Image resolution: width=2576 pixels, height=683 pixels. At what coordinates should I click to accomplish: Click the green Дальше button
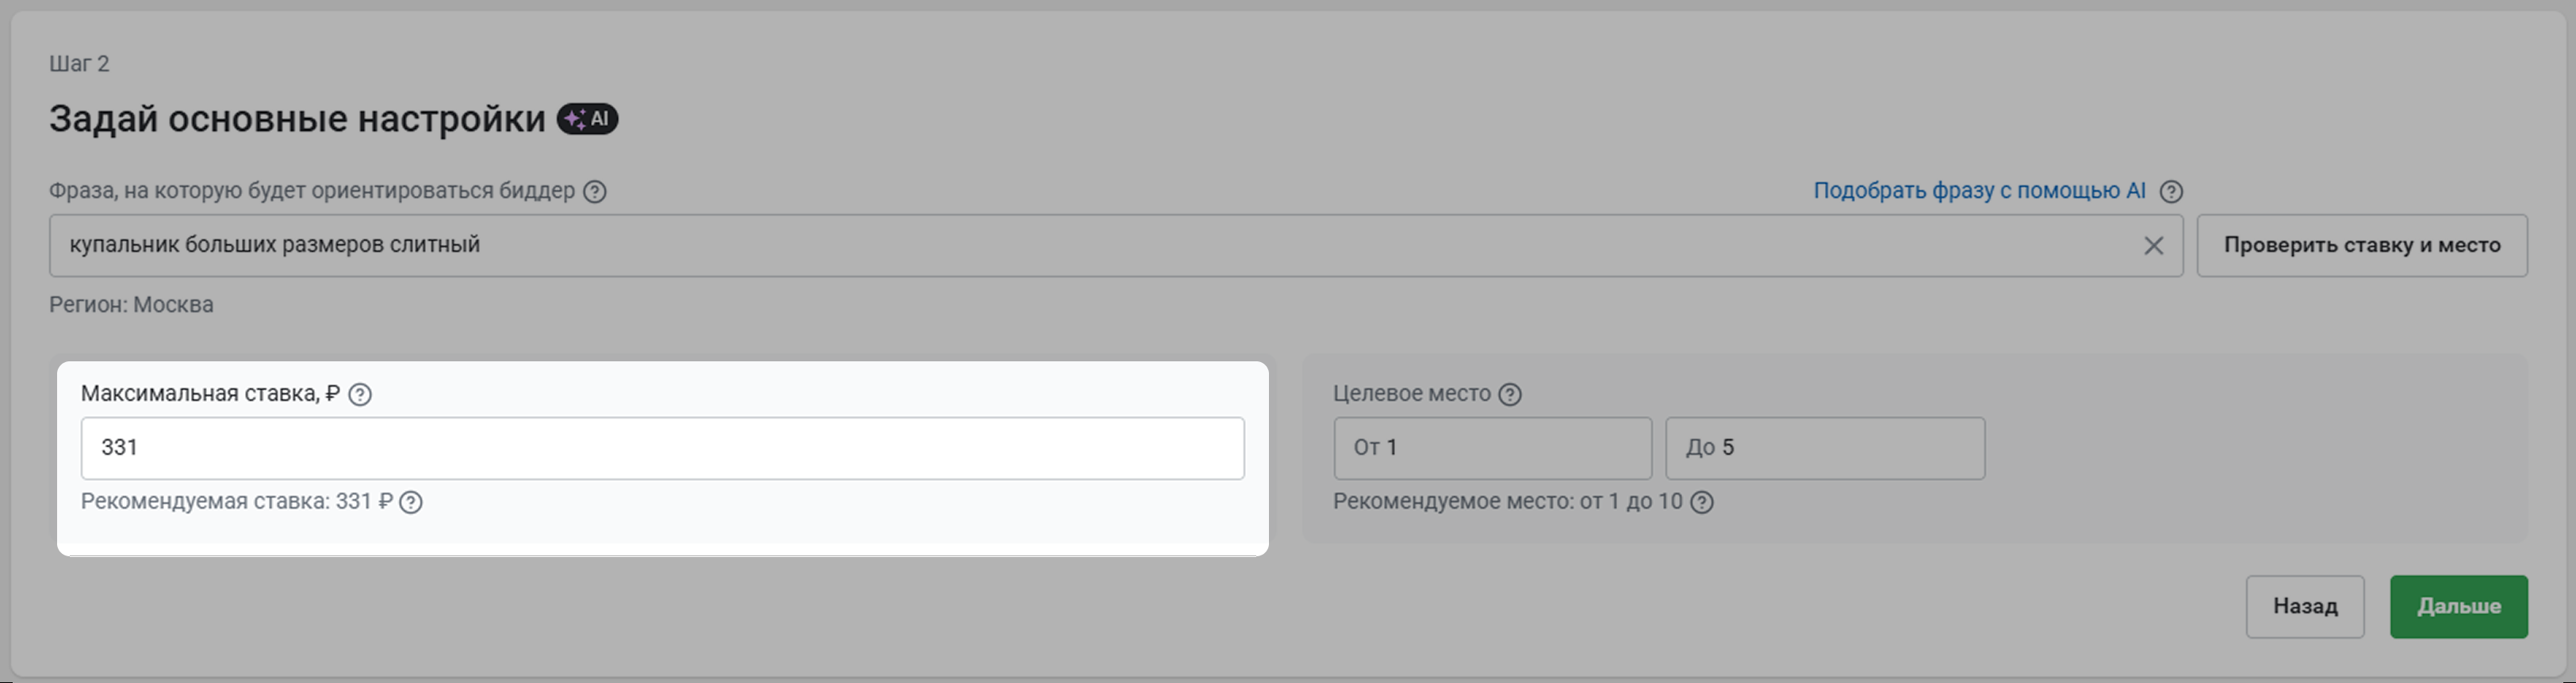coord(2459,606)
